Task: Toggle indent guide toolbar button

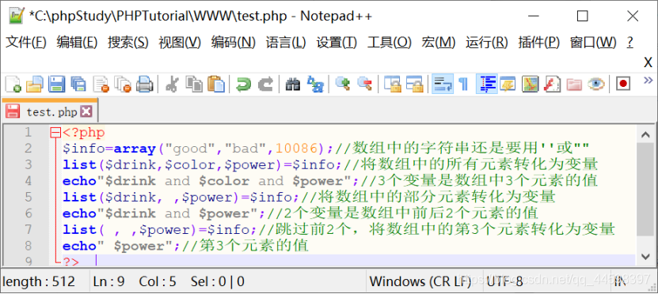Action: click(486, 85)
